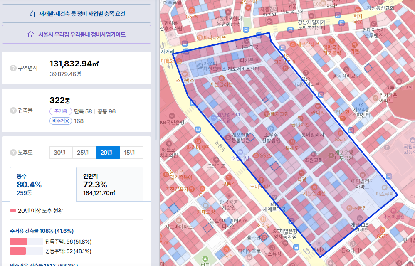Click the 드림디포 shop icon
The width and height of the screenshot is (415, 266).
pyautogui.click(x=216, y=160)
